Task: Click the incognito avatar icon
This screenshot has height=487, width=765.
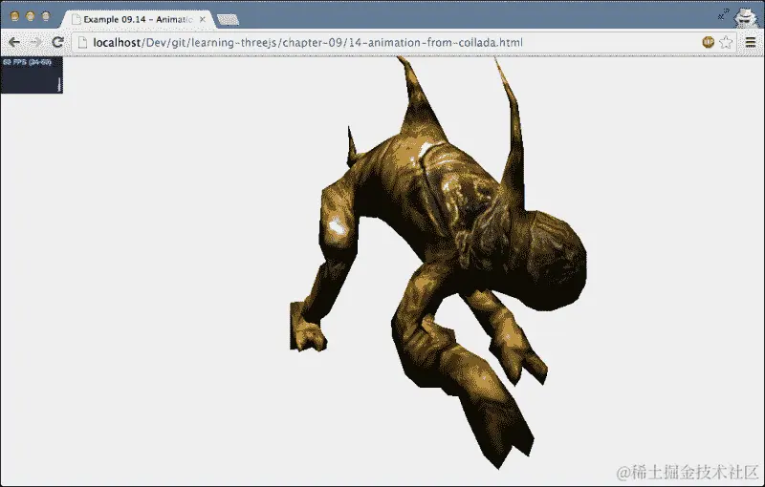Action: click(x=746, y=17)
